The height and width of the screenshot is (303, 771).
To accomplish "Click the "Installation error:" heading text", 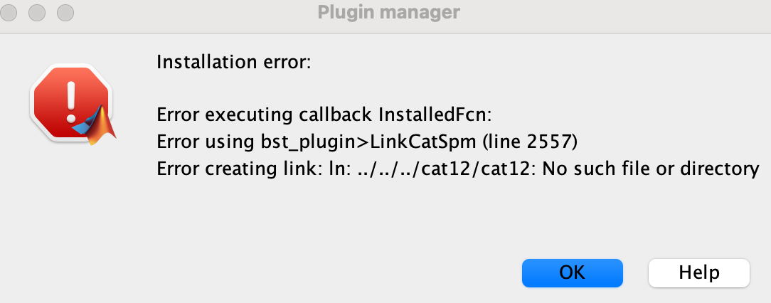I will click(233, 63).
